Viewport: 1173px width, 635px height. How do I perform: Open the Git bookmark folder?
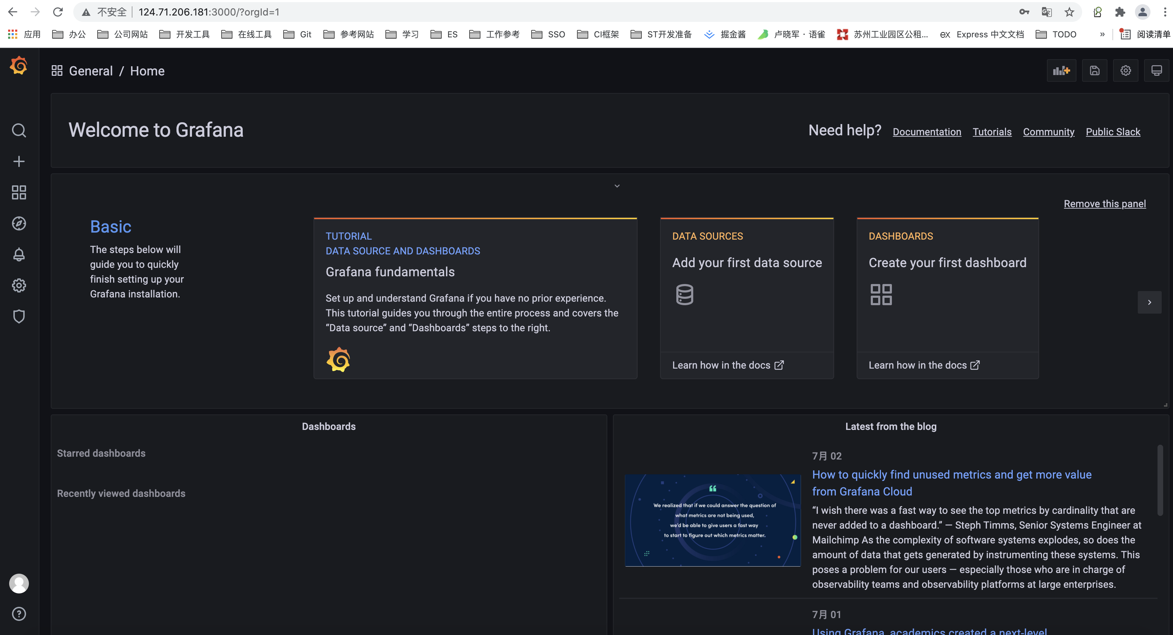pyautogui.click(x=297, y=34)
